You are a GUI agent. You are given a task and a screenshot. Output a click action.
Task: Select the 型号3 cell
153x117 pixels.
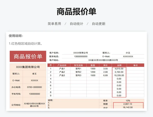(x=78, y=75)
